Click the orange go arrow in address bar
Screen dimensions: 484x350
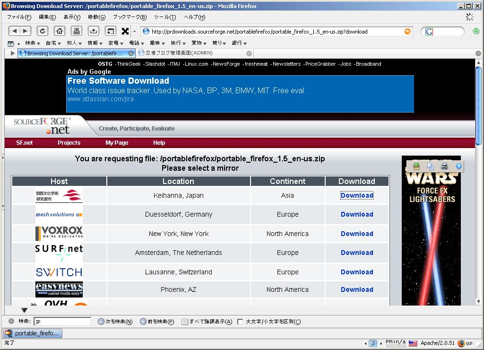tap(407, 32)
